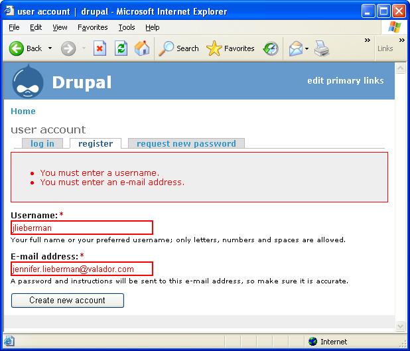410x351 pixels.
Task: Open the Forward history dropdown arrow
Action: tap(84, 48)
